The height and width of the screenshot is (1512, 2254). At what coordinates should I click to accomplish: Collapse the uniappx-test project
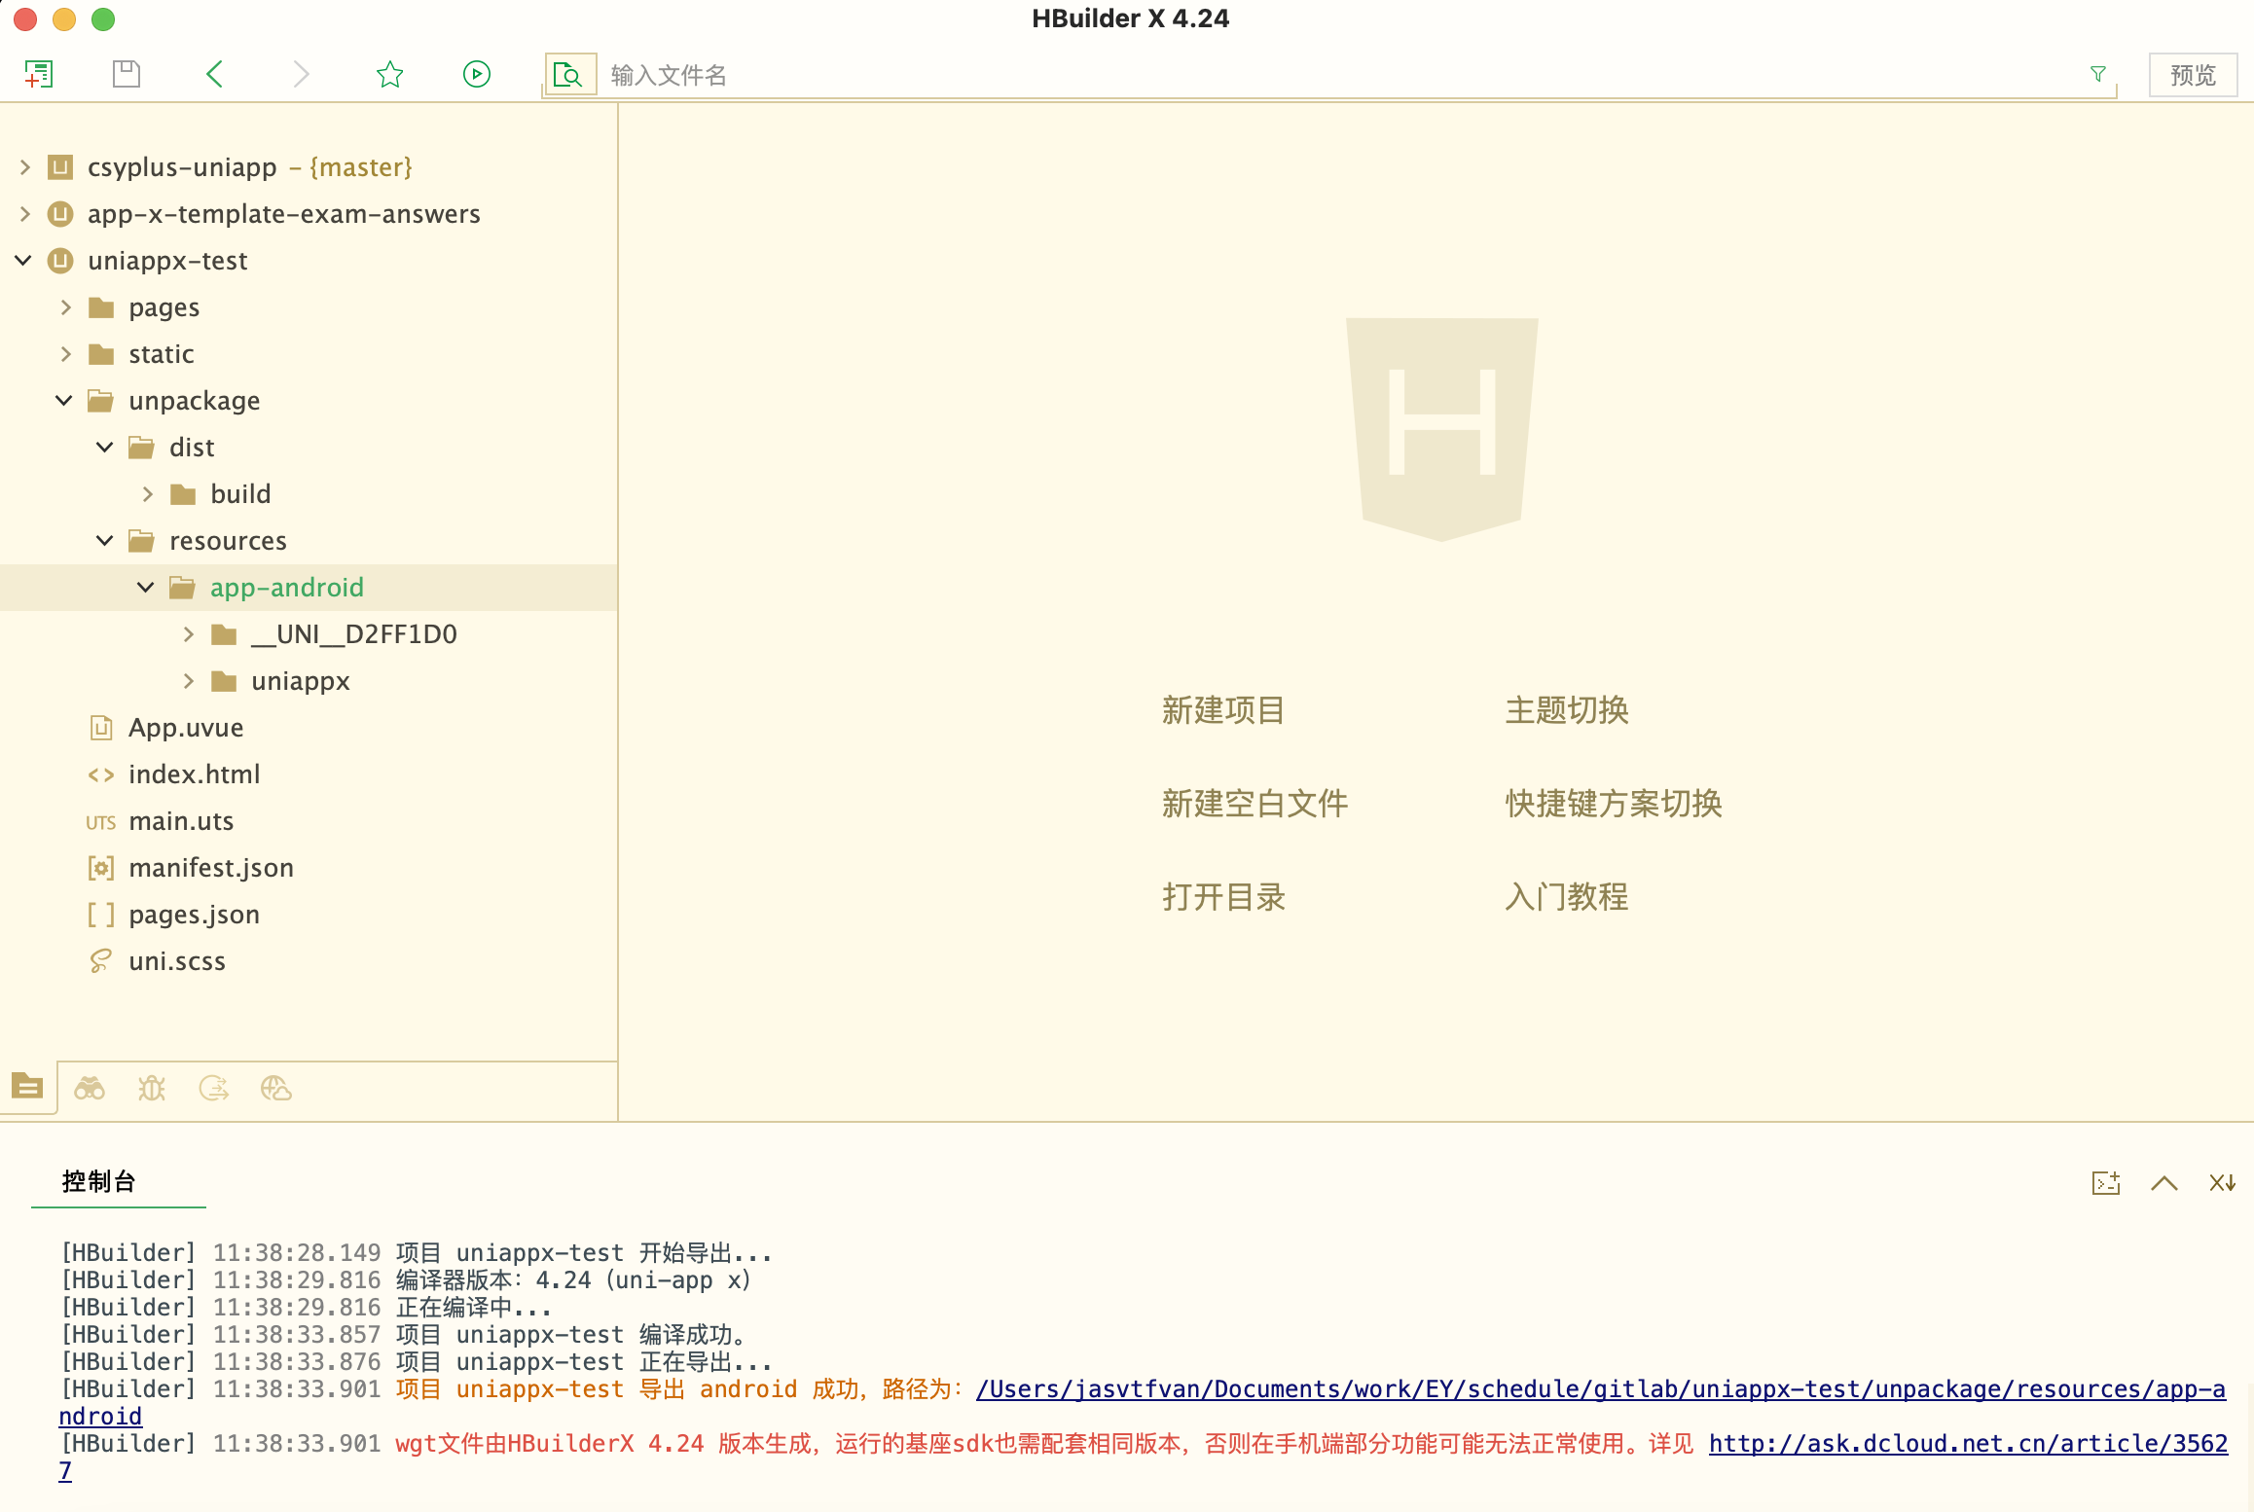click(24, 261)
